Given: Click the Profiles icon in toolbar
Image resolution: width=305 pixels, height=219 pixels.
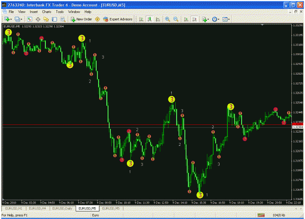Looking at the screenshot, I should coord(17,19).
